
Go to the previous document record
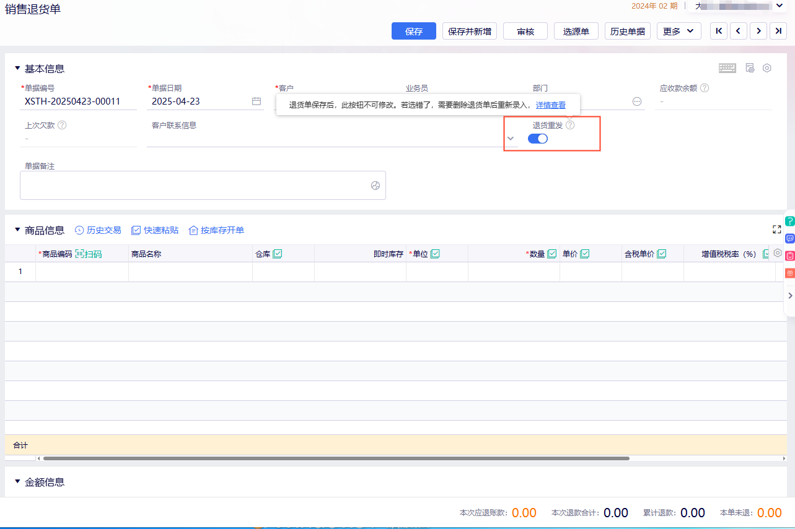click(739, 31)
